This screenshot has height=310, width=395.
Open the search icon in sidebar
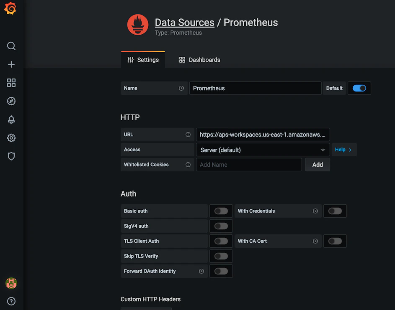(x=11, y=46)
